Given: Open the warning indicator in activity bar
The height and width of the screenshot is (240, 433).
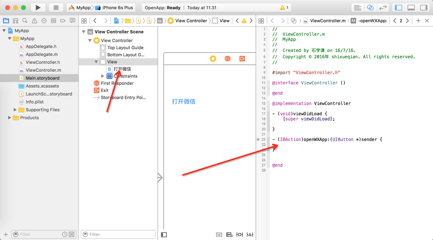Looking at the screenshot, I should point(284,8).
